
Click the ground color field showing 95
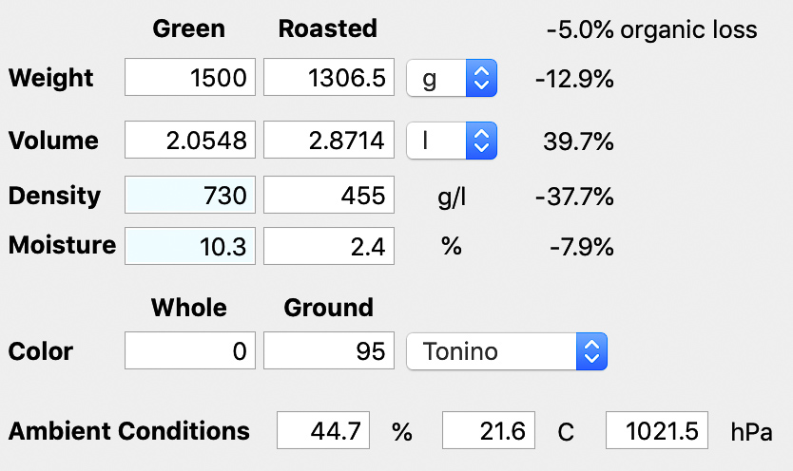tap(329, 350)
